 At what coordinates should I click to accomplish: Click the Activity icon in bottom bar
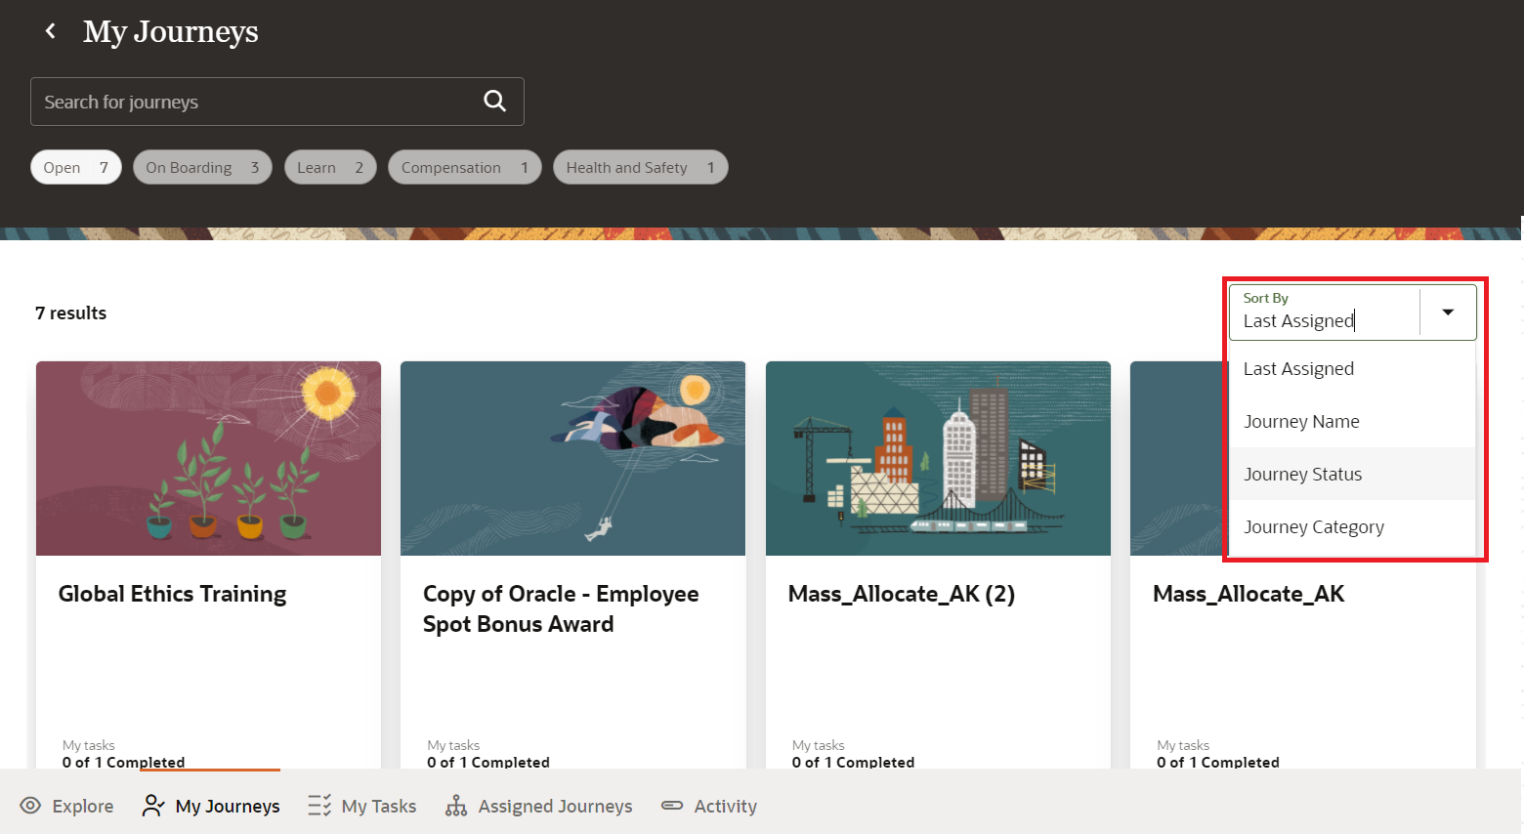tap(672, 806)
